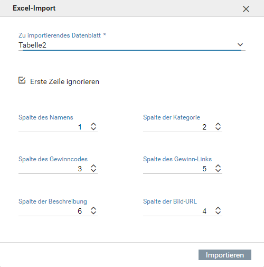Focus the Spalte der Bild-URL number field
Image resolution: width=264 pixels, height=267 pixels.
178,211
